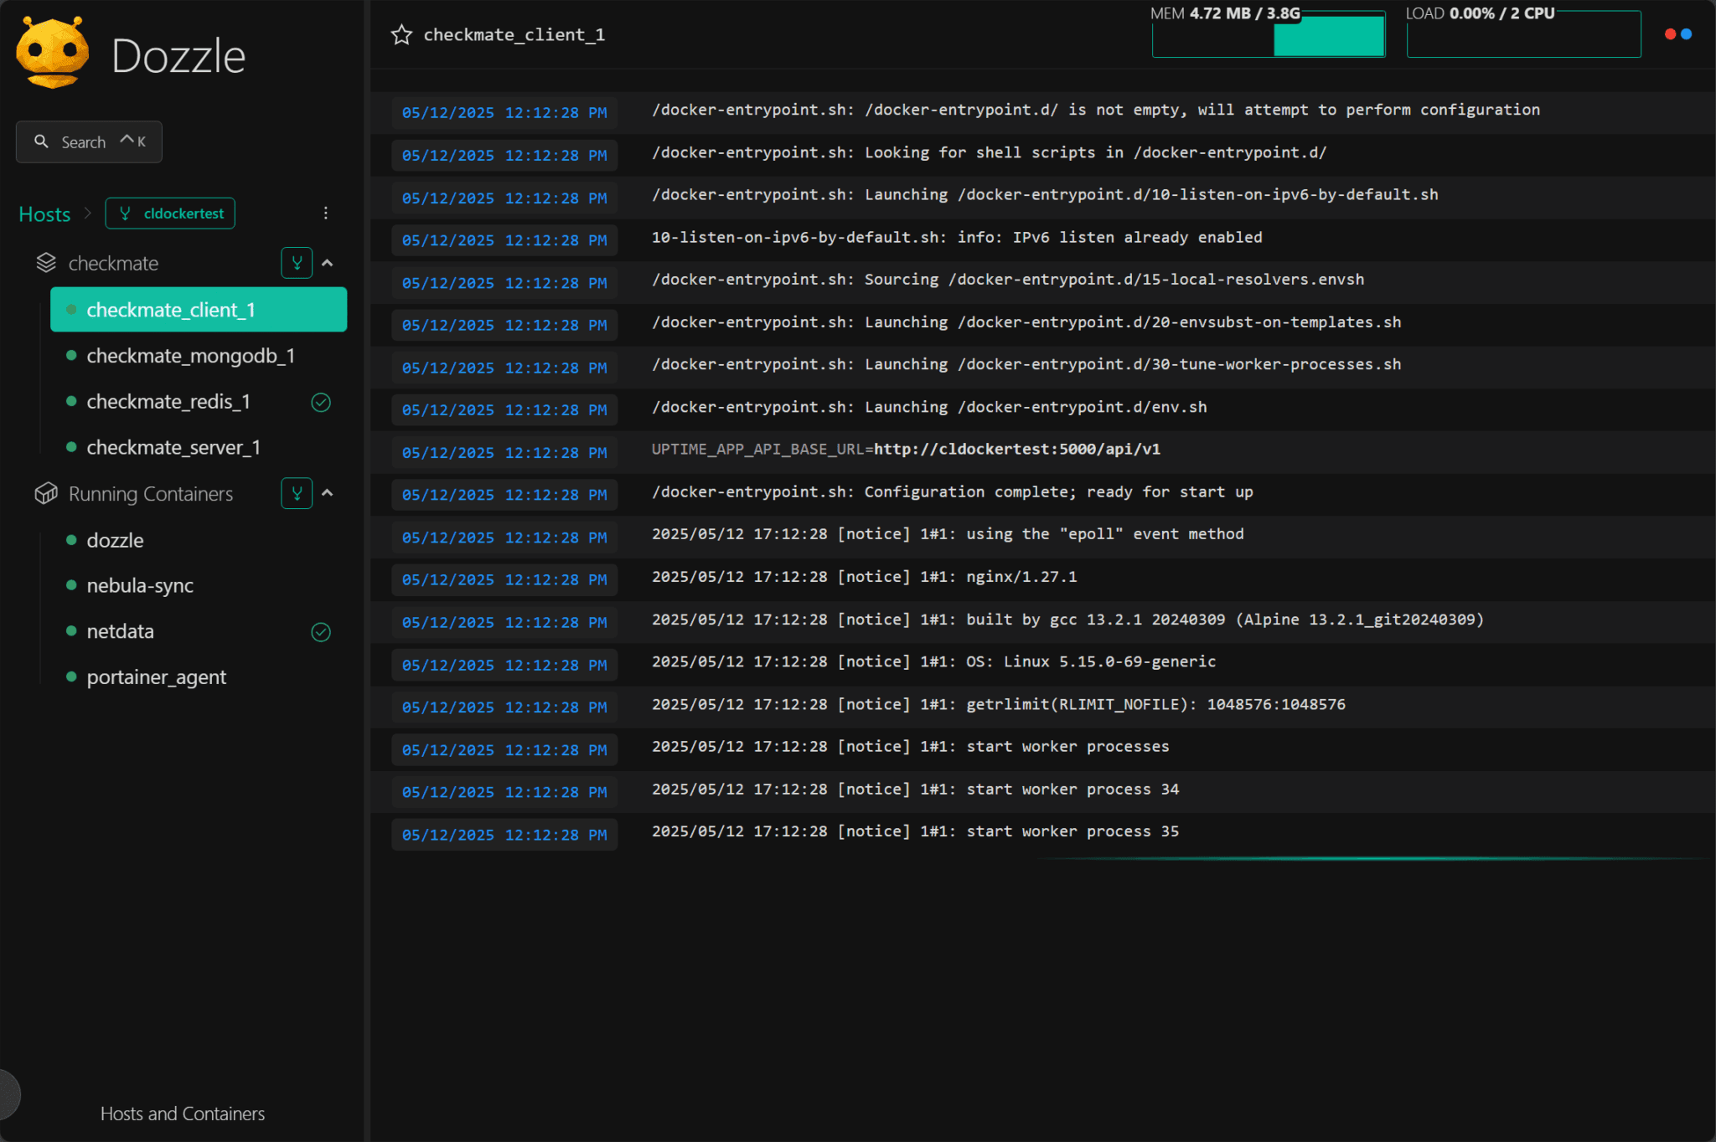
Task: Star the checkmate_client_1 log view
Action: click(402, 34)
